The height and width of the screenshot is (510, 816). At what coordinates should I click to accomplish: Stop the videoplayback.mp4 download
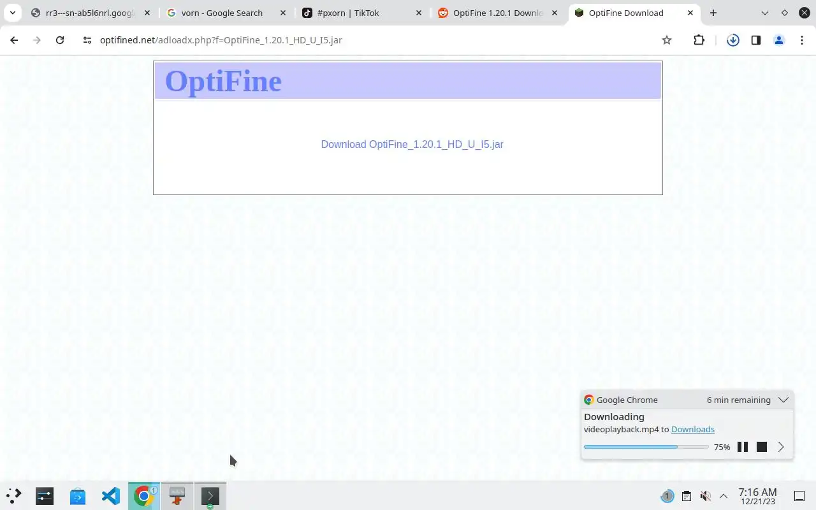click(x=762, y=447)
